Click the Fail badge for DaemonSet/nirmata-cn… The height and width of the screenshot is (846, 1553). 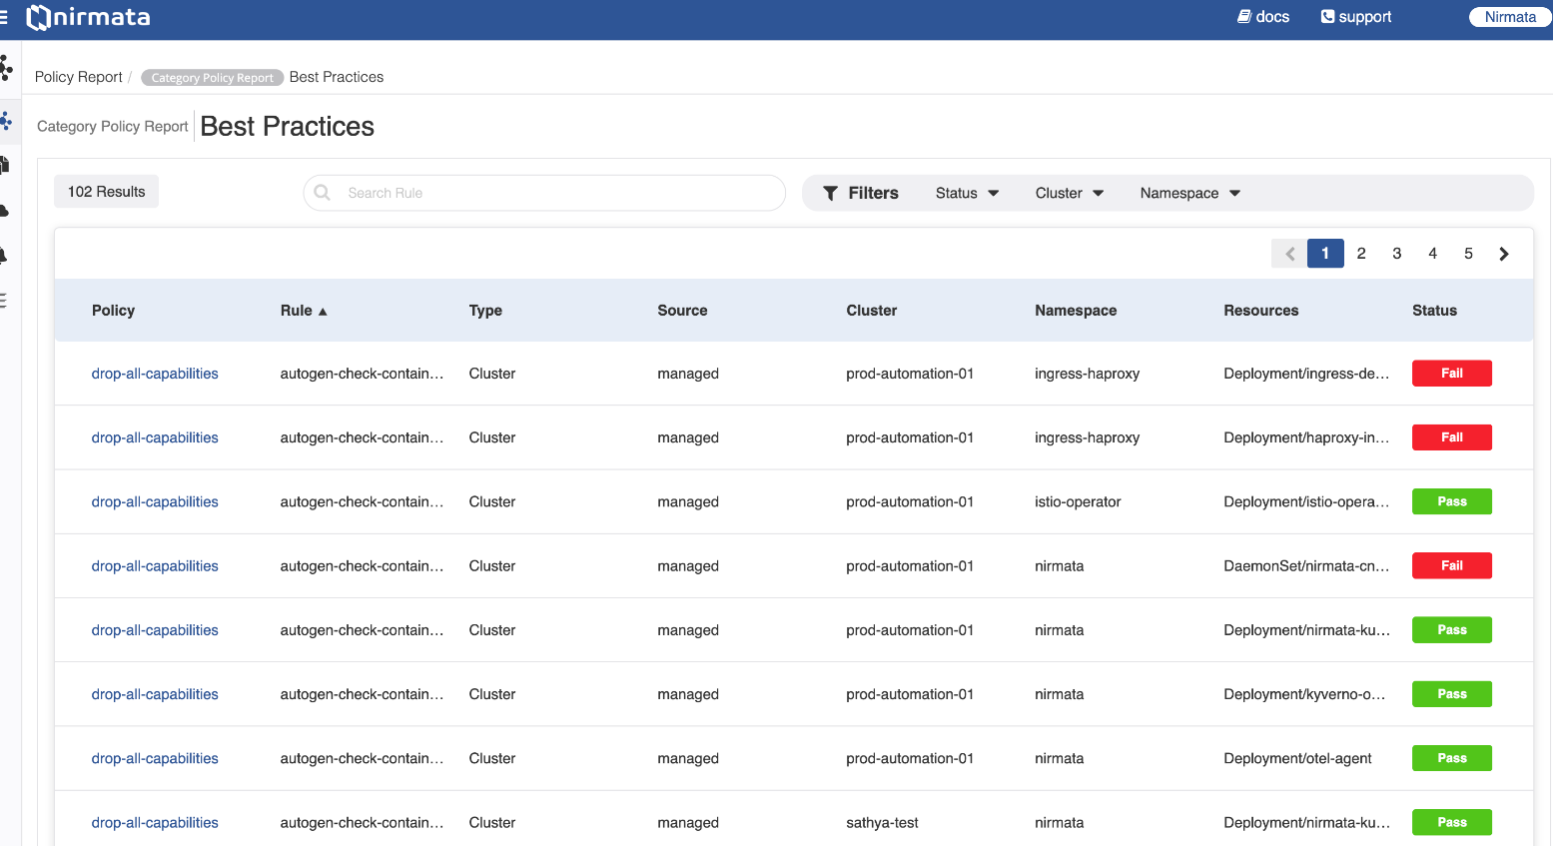click(x=1452, y=565)
